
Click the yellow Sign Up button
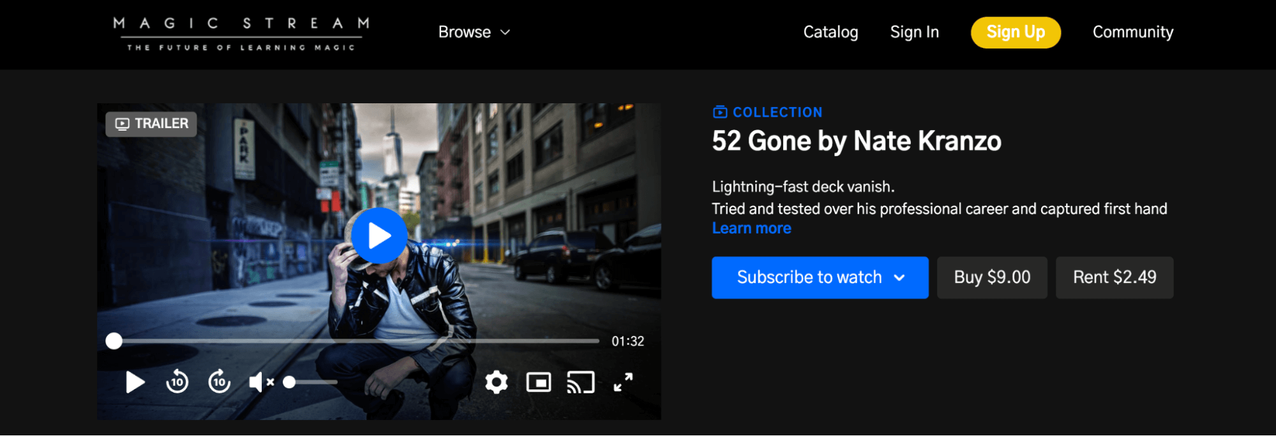(1016, 32)
